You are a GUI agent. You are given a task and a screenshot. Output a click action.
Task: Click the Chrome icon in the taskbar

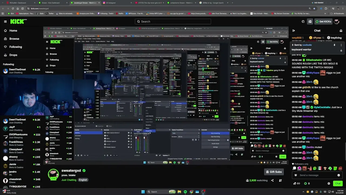[191, 192]
